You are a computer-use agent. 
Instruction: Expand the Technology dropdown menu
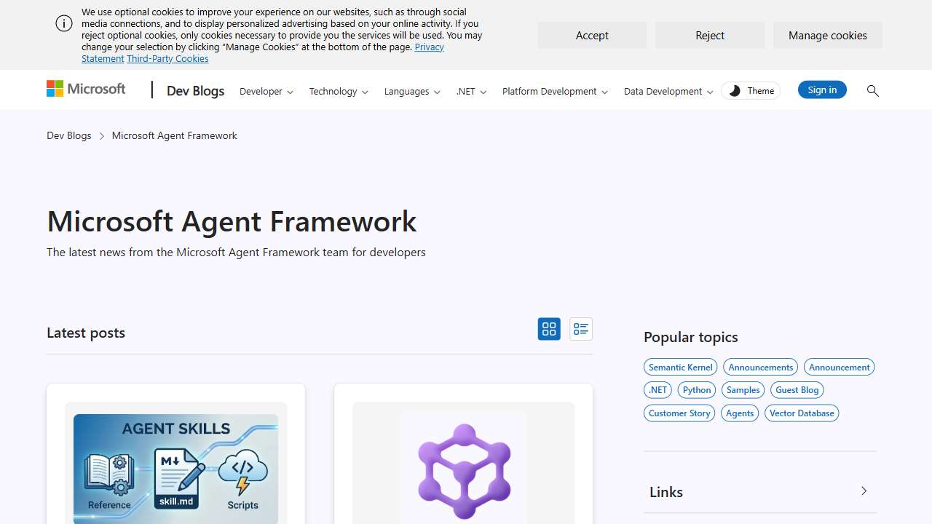[339, 91]
